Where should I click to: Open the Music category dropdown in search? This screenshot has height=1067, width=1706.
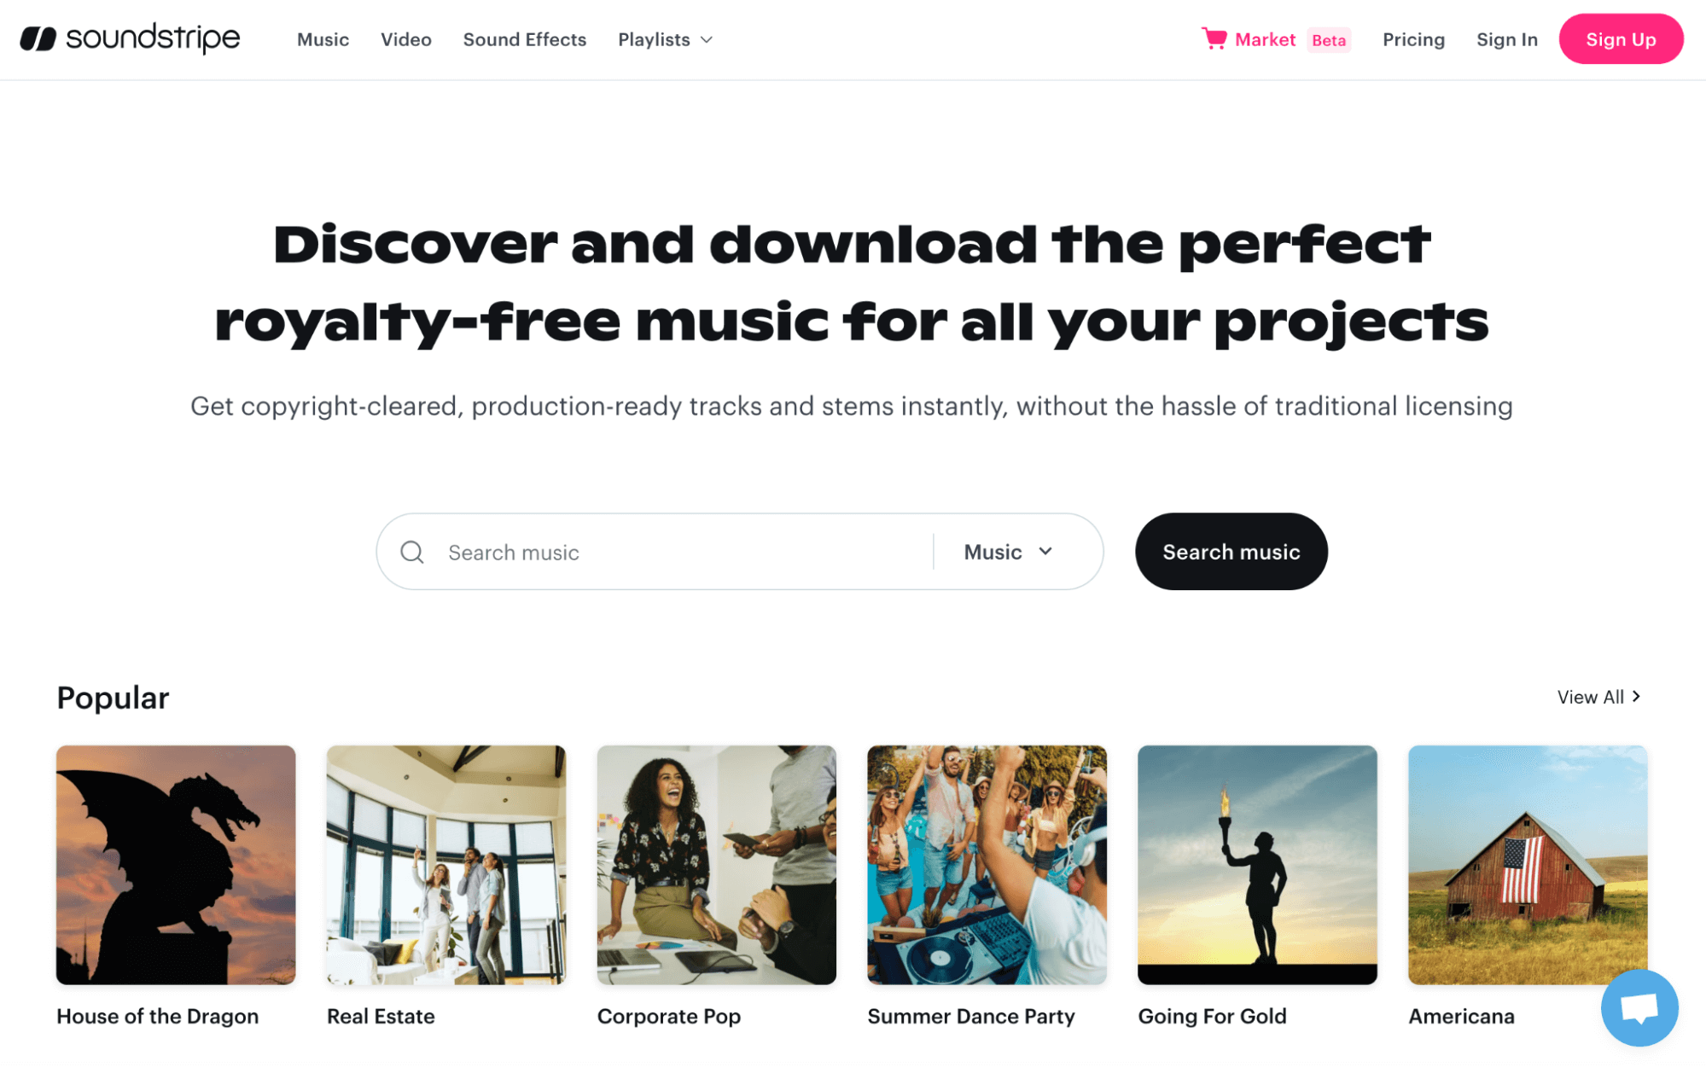(x=1009, y=552)
